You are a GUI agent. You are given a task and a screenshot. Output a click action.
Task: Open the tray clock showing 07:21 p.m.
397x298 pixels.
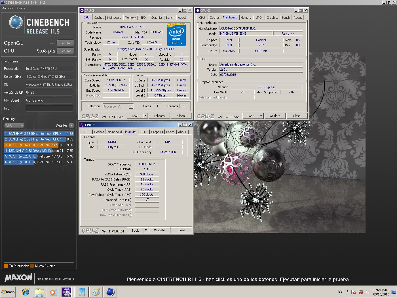[x=381, y=292]
